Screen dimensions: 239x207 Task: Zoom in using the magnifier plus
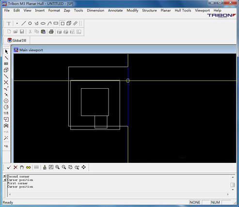57,167
